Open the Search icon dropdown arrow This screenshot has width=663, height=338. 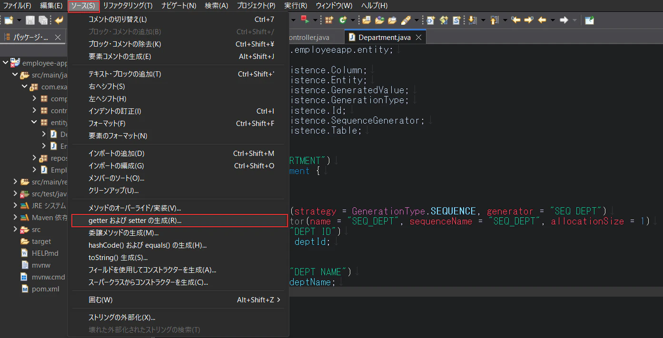click(416, 20)
